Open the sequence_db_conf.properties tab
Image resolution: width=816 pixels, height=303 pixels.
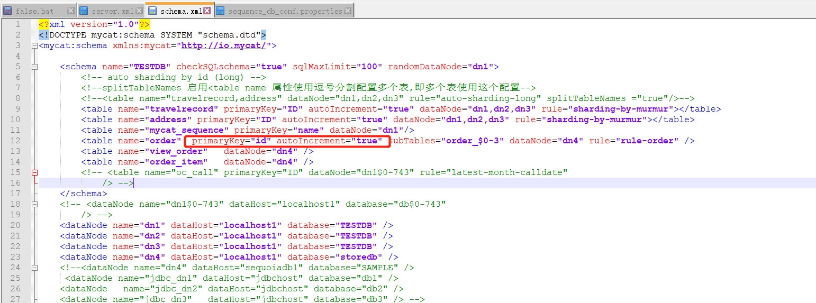point(285,11)
